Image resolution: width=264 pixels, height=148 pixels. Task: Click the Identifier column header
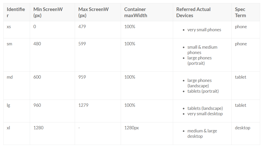click(16, 12)
